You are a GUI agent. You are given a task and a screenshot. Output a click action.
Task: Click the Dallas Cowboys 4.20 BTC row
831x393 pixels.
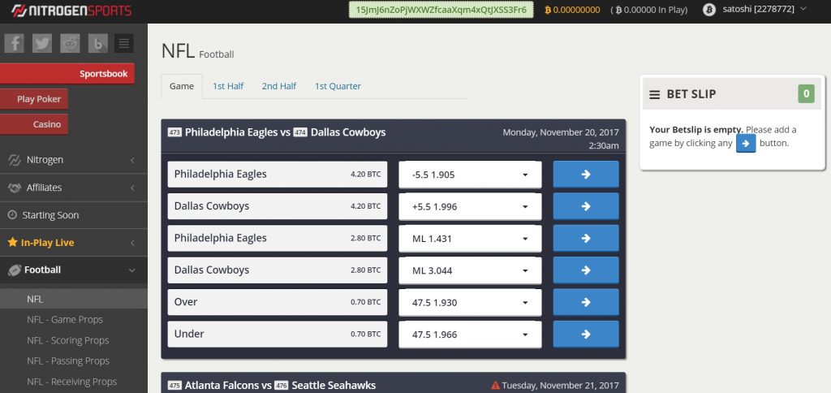coord(278,206)
